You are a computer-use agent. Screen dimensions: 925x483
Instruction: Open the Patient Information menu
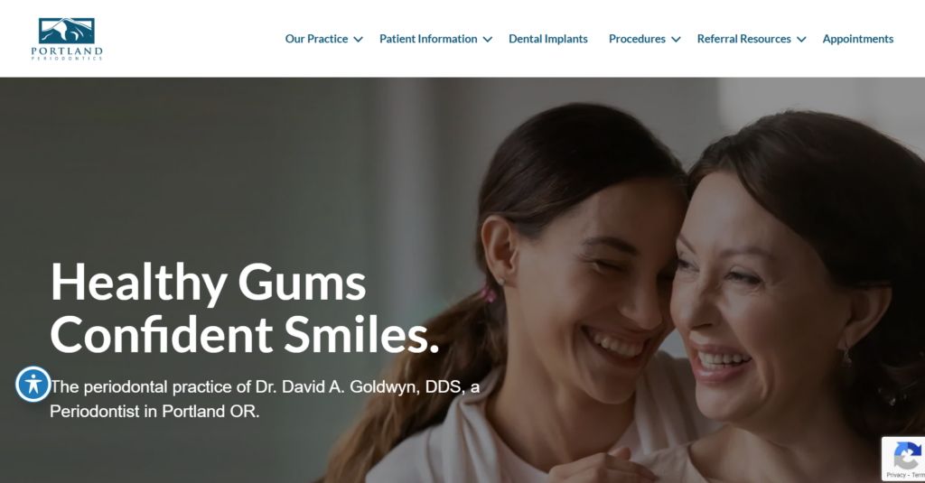pyautogui.click(x=428, y=39)
